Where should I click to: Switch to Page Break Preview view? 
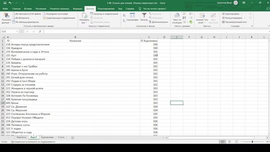click(x=236, y=142)
